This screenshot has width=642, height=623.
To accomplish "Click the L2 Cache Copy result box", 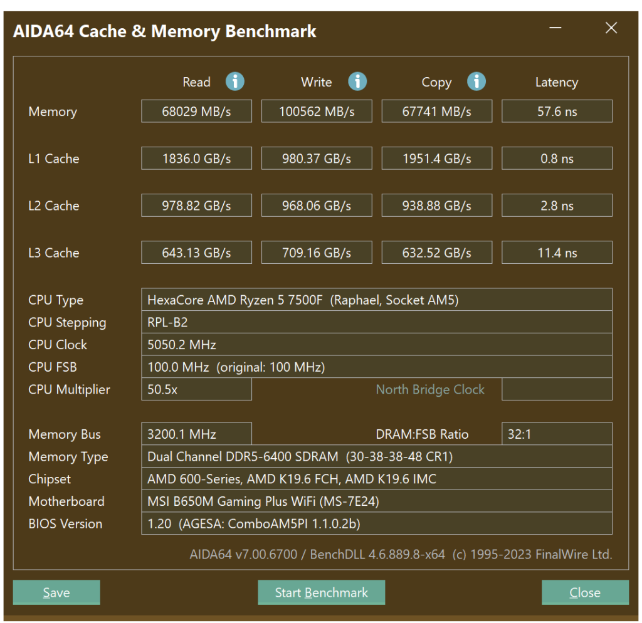I will [x=436, y=206].
